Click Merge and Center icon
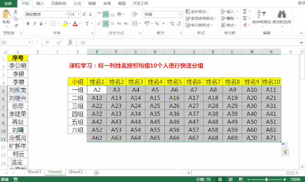The image size is (305, 182). [x=135, y=24]
